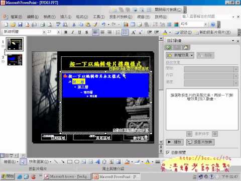Click the Close Master View button

pyautogui.click(x=168, y=10)
